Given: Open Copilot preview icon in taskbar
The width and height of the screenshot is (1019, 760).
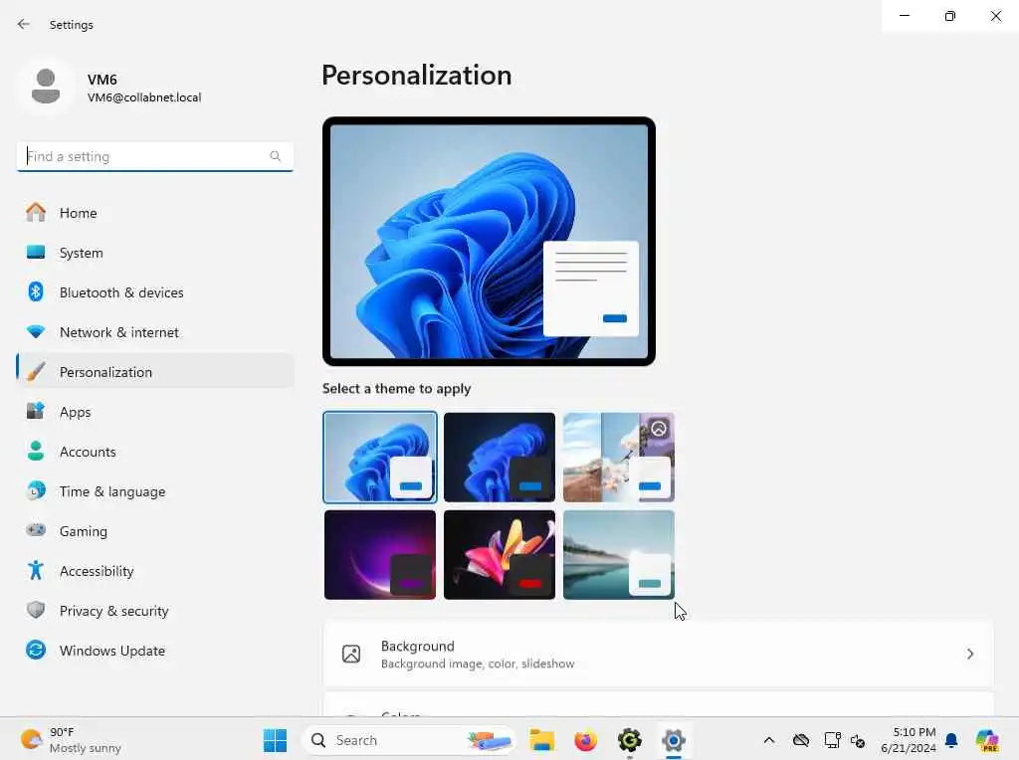Looking at the screenshot, I should 987,740.
